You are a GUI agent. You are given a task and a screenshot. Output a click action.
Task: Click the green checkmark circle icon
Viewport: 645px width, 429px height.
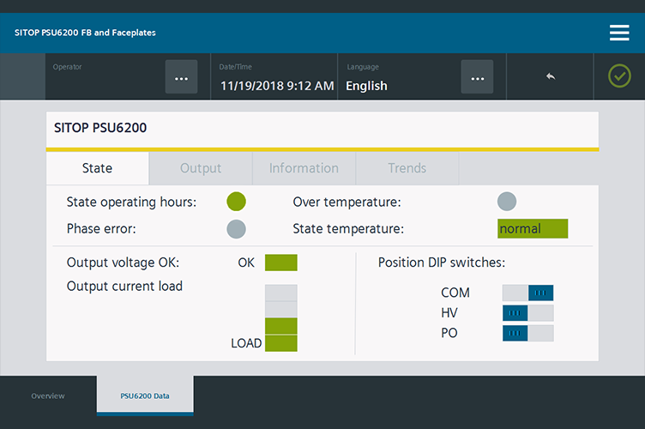pos(619,76)
